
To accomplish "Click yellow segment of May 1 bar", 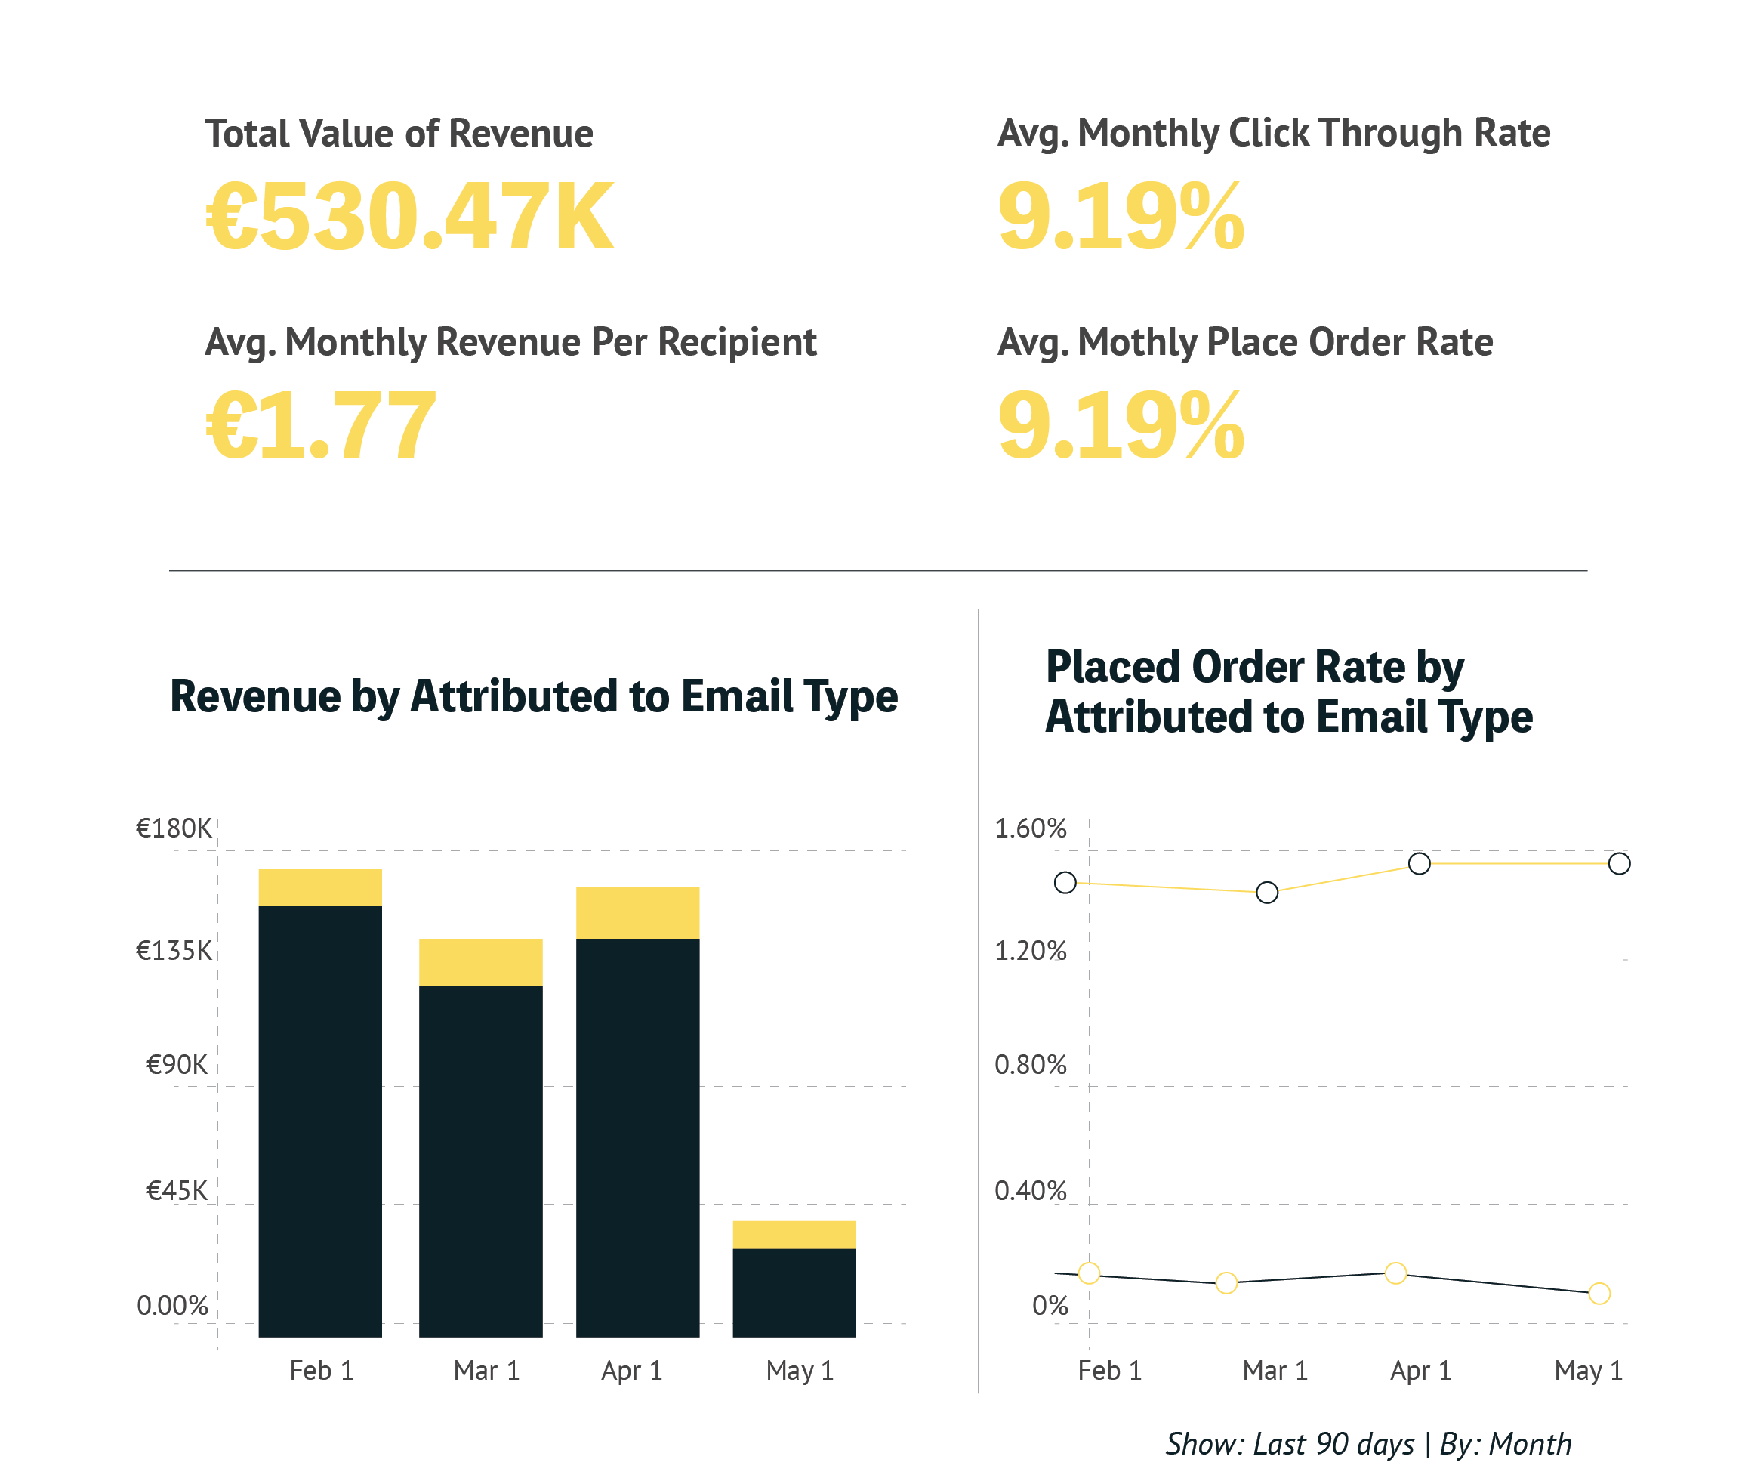I will coord(794,1234).
